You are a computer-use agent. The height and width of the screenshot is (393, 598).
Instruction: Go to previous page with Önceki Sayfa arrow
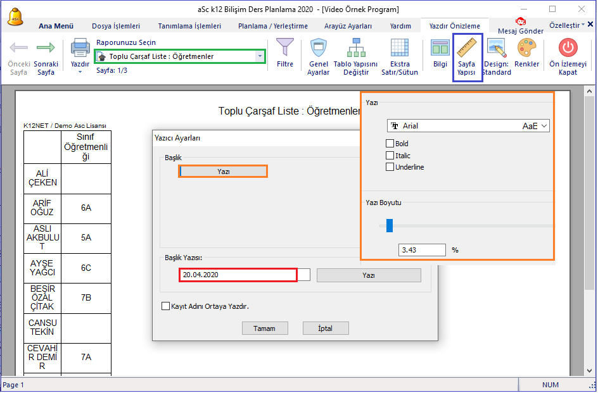point(19,47)
